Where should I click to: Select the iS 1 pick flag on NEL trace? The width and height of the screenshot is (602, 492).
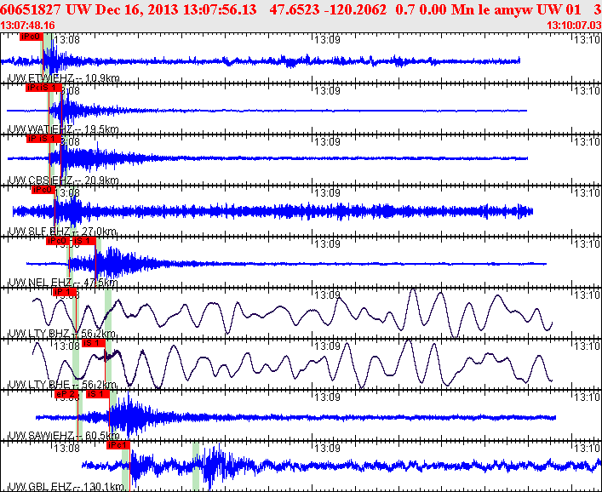coord(83,241)
